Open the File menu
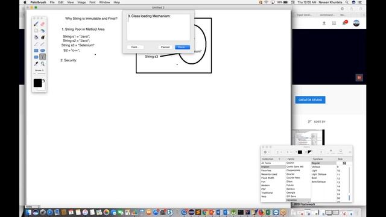386x217 pixels. [52, 2]
